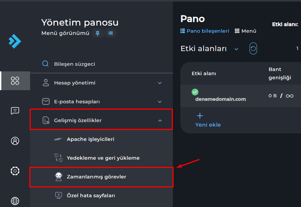Open the messages chat icon in sidebar
The width and height of the screenshot is (301, 207).
(x=15, y=110)
